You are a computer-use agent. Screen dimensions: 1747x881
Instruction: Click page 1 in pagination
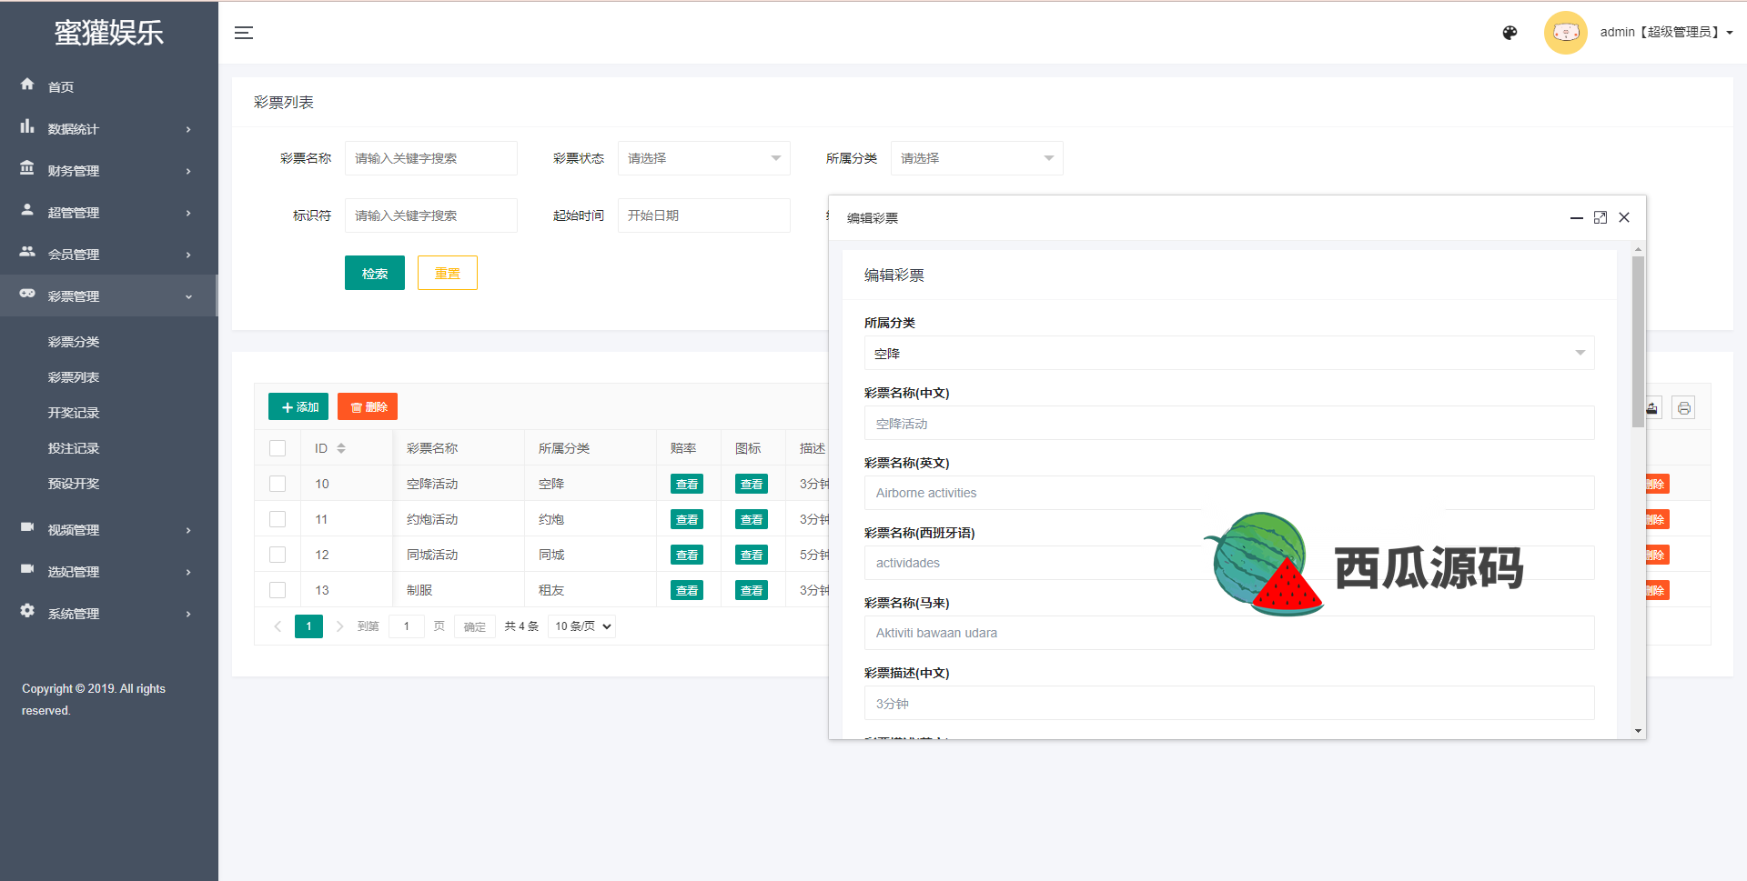pos(308,626)
